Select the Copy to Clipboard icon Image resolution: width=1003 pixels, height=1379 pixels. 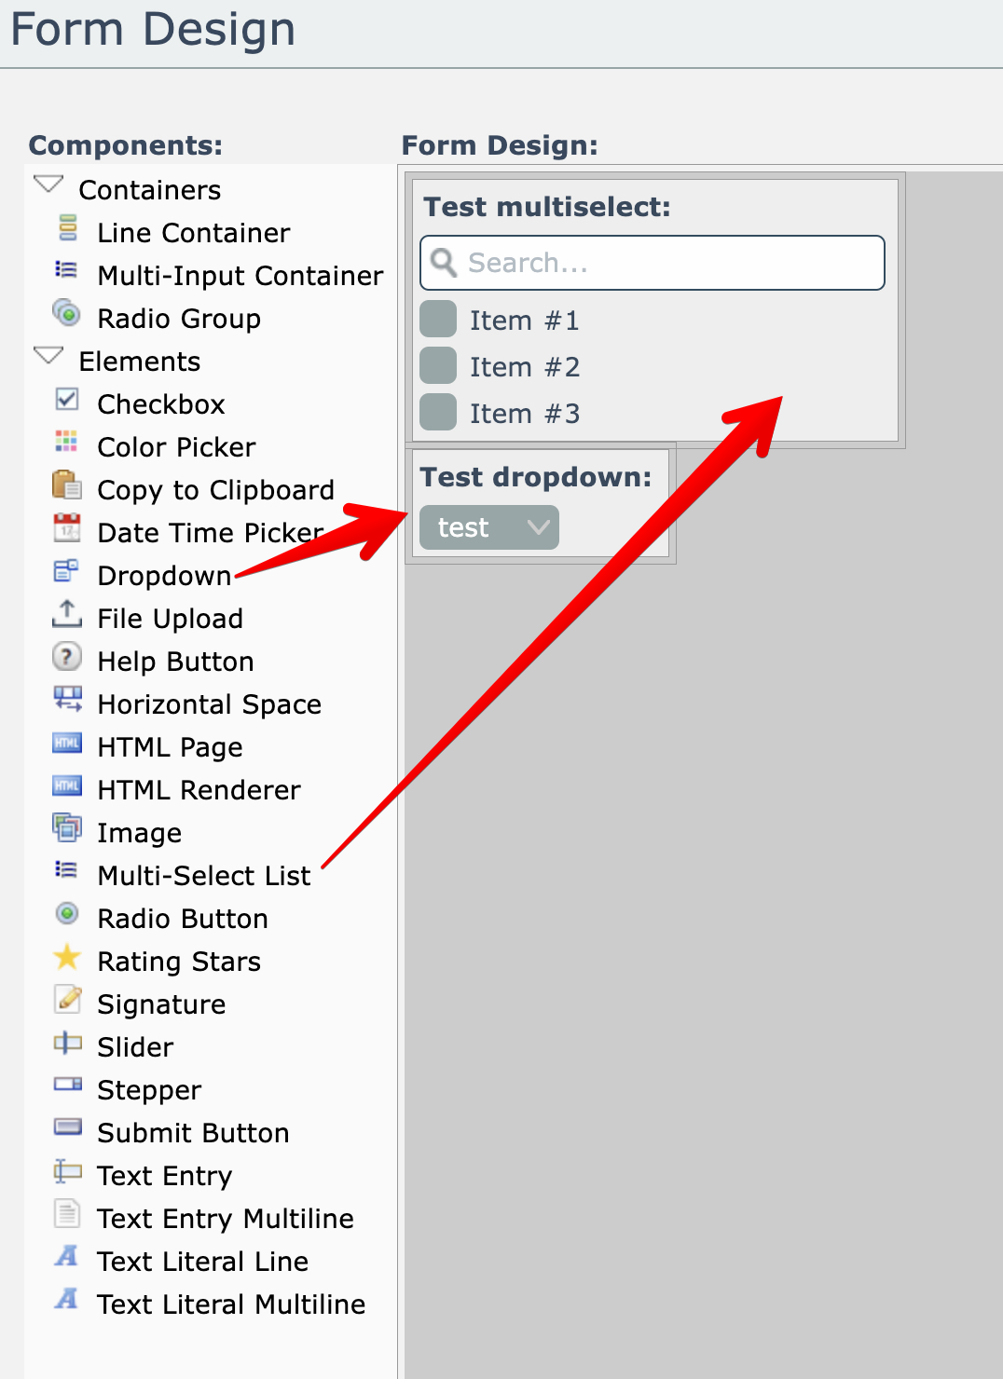(66, 485)
